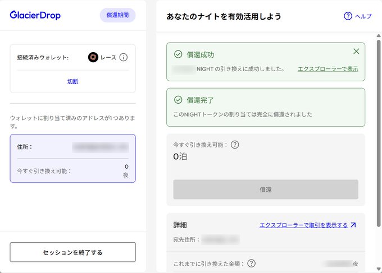This screenshot has height=273, width=382.
Task: Click the vertical scrollbar thumb
Action: [x=379, y=133]
